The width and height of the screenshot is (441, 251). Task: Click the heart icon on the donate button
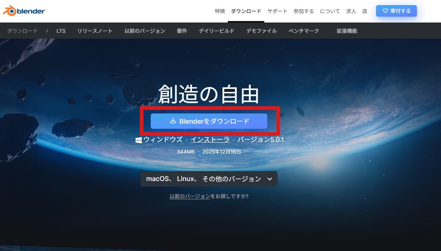click(385, 11)
